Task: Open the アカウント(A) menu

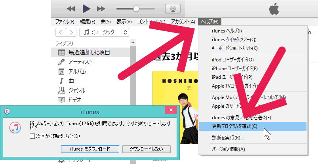Action: pyautogui.click(x=183, y=21)
